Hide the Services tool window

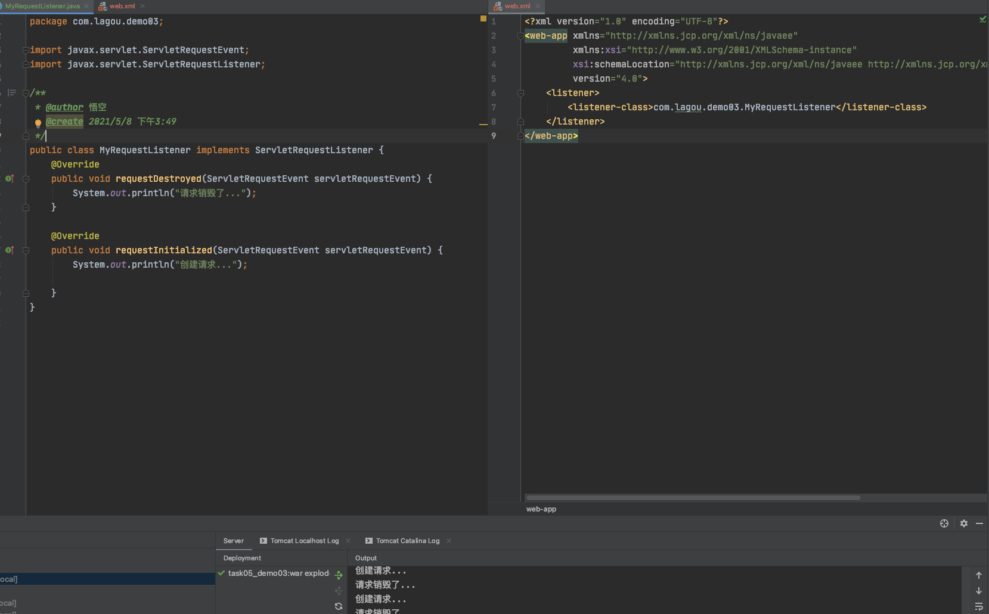tap(979, 523)
